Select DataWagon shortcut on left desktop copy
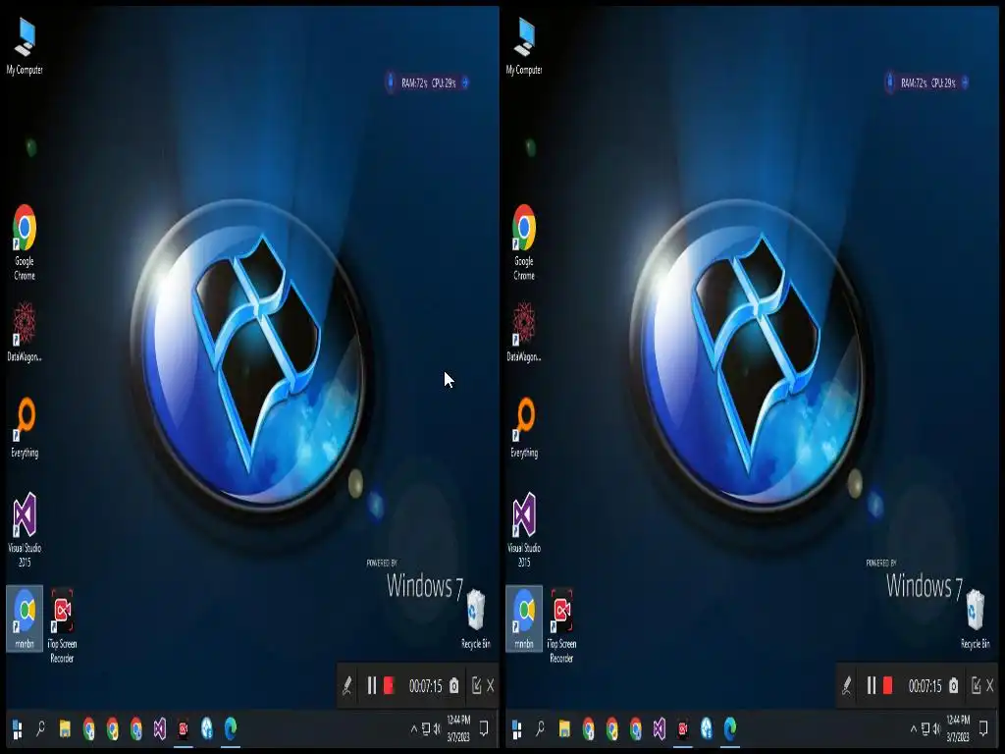The image size is (1005, 754). click(25, 333)
